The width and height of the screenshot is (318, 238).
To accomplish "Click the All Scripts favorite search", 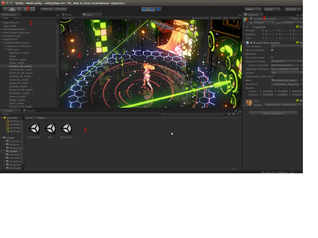I will 13,131.
